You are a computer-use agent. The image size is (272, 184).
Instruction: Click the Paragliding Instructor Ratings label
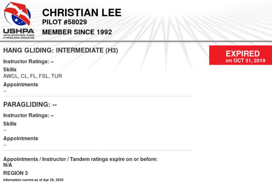(29, 115)
